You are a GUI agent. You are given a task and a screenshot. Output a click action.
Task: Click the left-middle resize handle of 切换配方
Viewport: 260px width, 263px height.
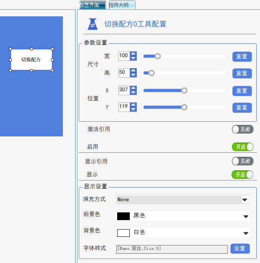[10, 60]
